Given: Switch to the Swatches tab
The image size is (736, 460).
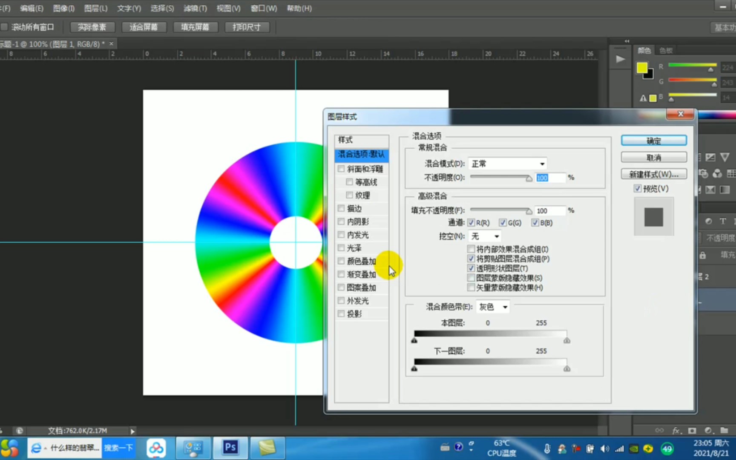Looking at the screenshot, I should [666, 51].
